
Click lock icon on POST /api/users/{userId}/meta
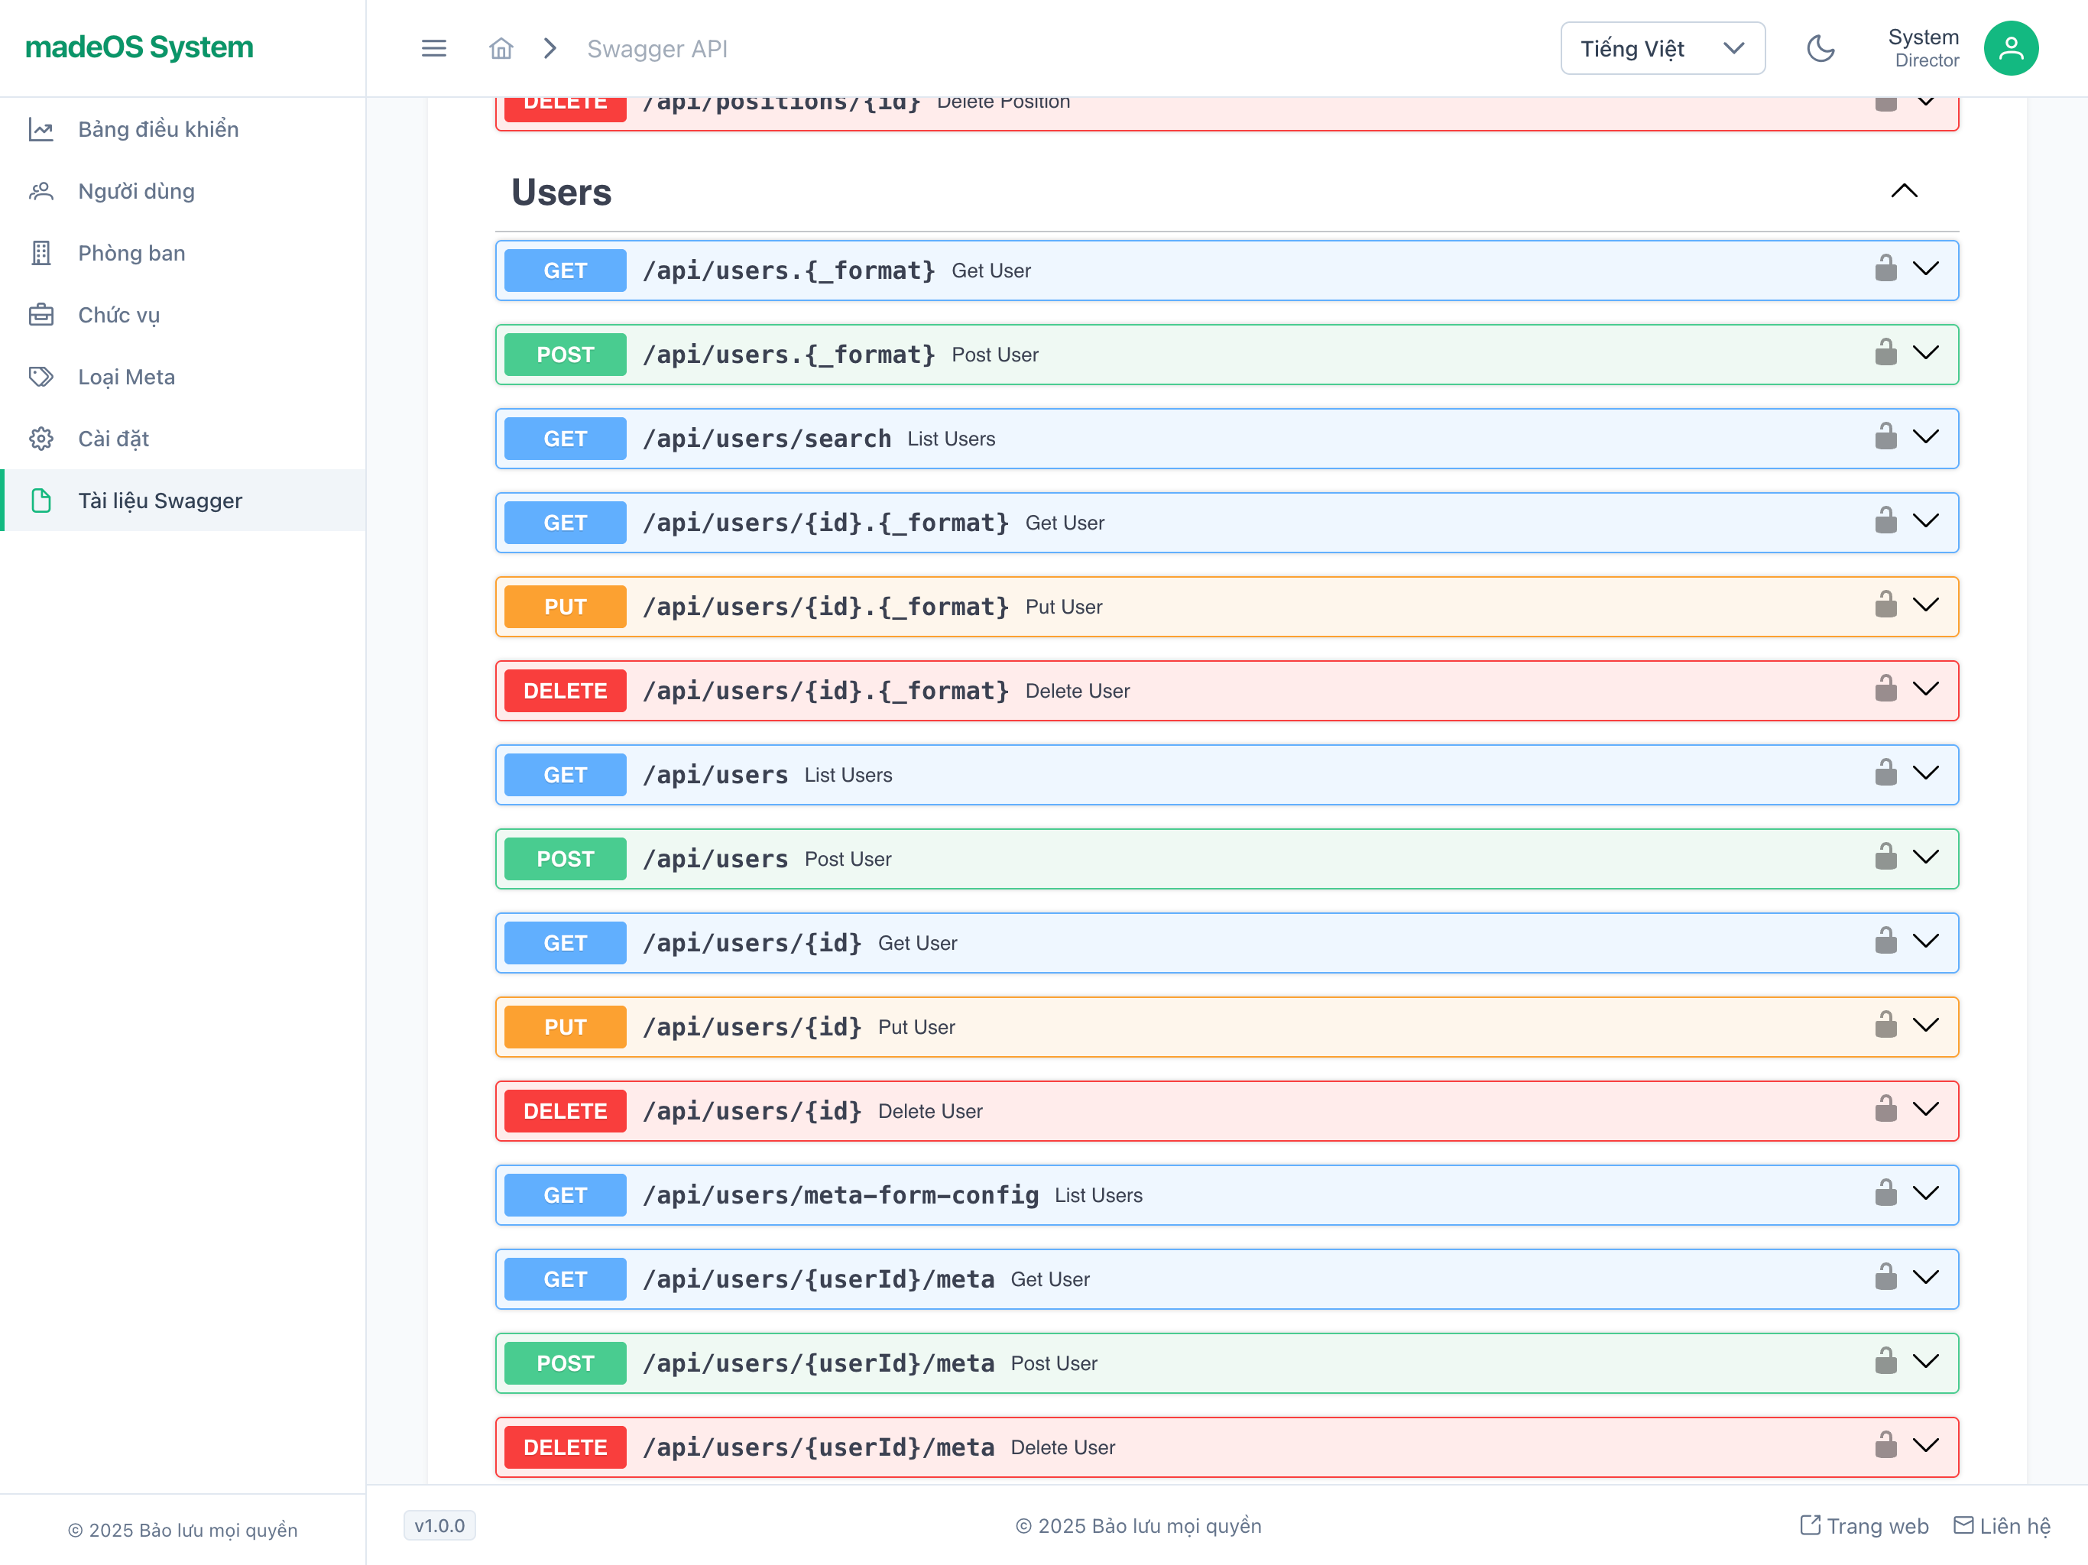click(x=1885, y=1360)
